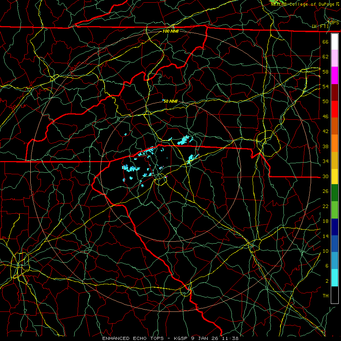This screenshot has height=341, width=341.
Task: Click the white 66+ color band
Action: [335, 42]
